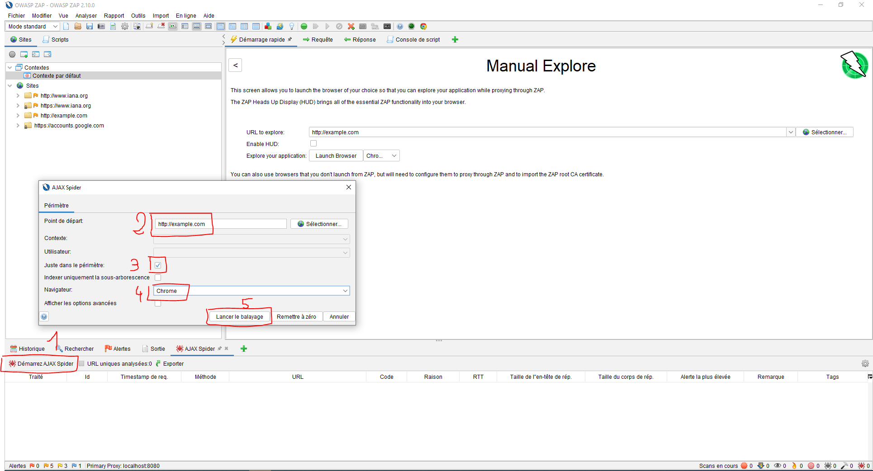Image resolution: width=873 pixels, height=471 pixels.
Task: Click Lancer le balayage button
Action: [239, 316]
